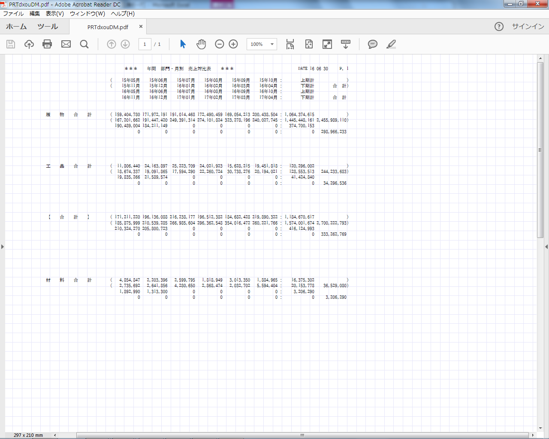
Task: Open the help question mark button
Action: tap(499, 27)
